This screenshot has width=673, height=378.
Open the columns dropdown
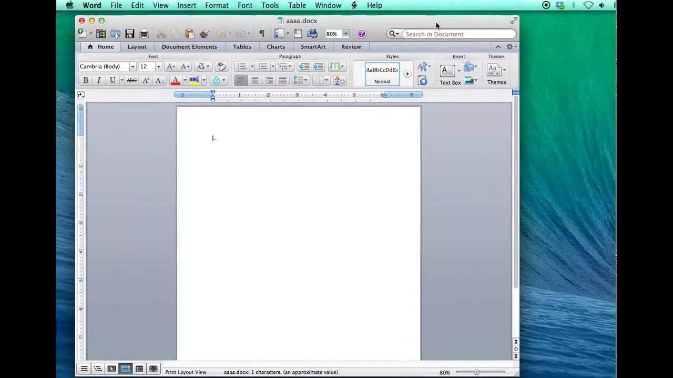[x=336, y=67]
